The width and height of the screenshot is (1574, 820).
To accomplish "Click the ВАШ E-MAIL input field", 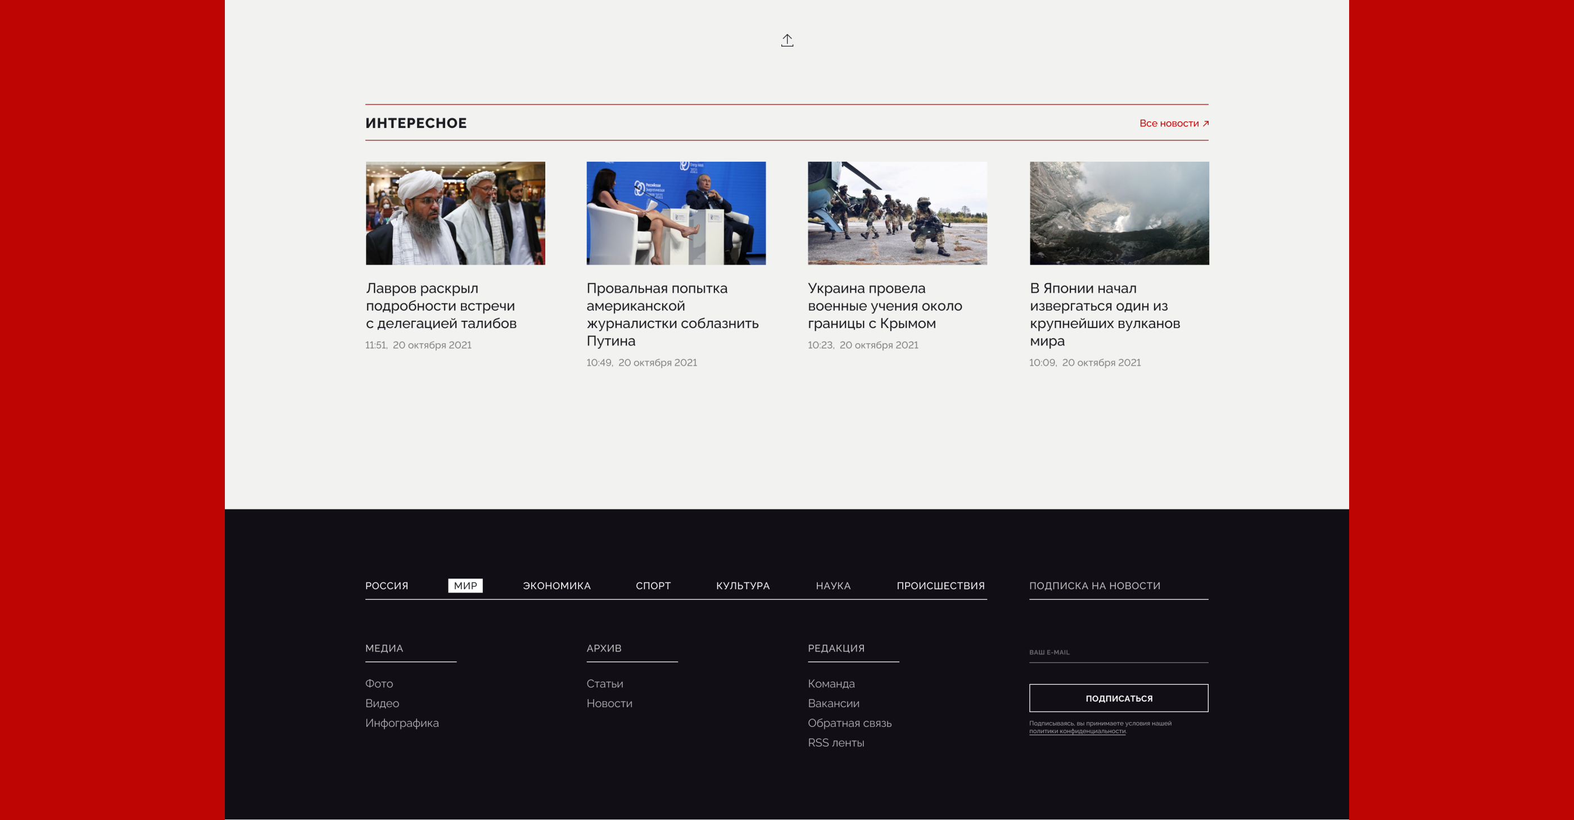I will [x=1118, y=652].
